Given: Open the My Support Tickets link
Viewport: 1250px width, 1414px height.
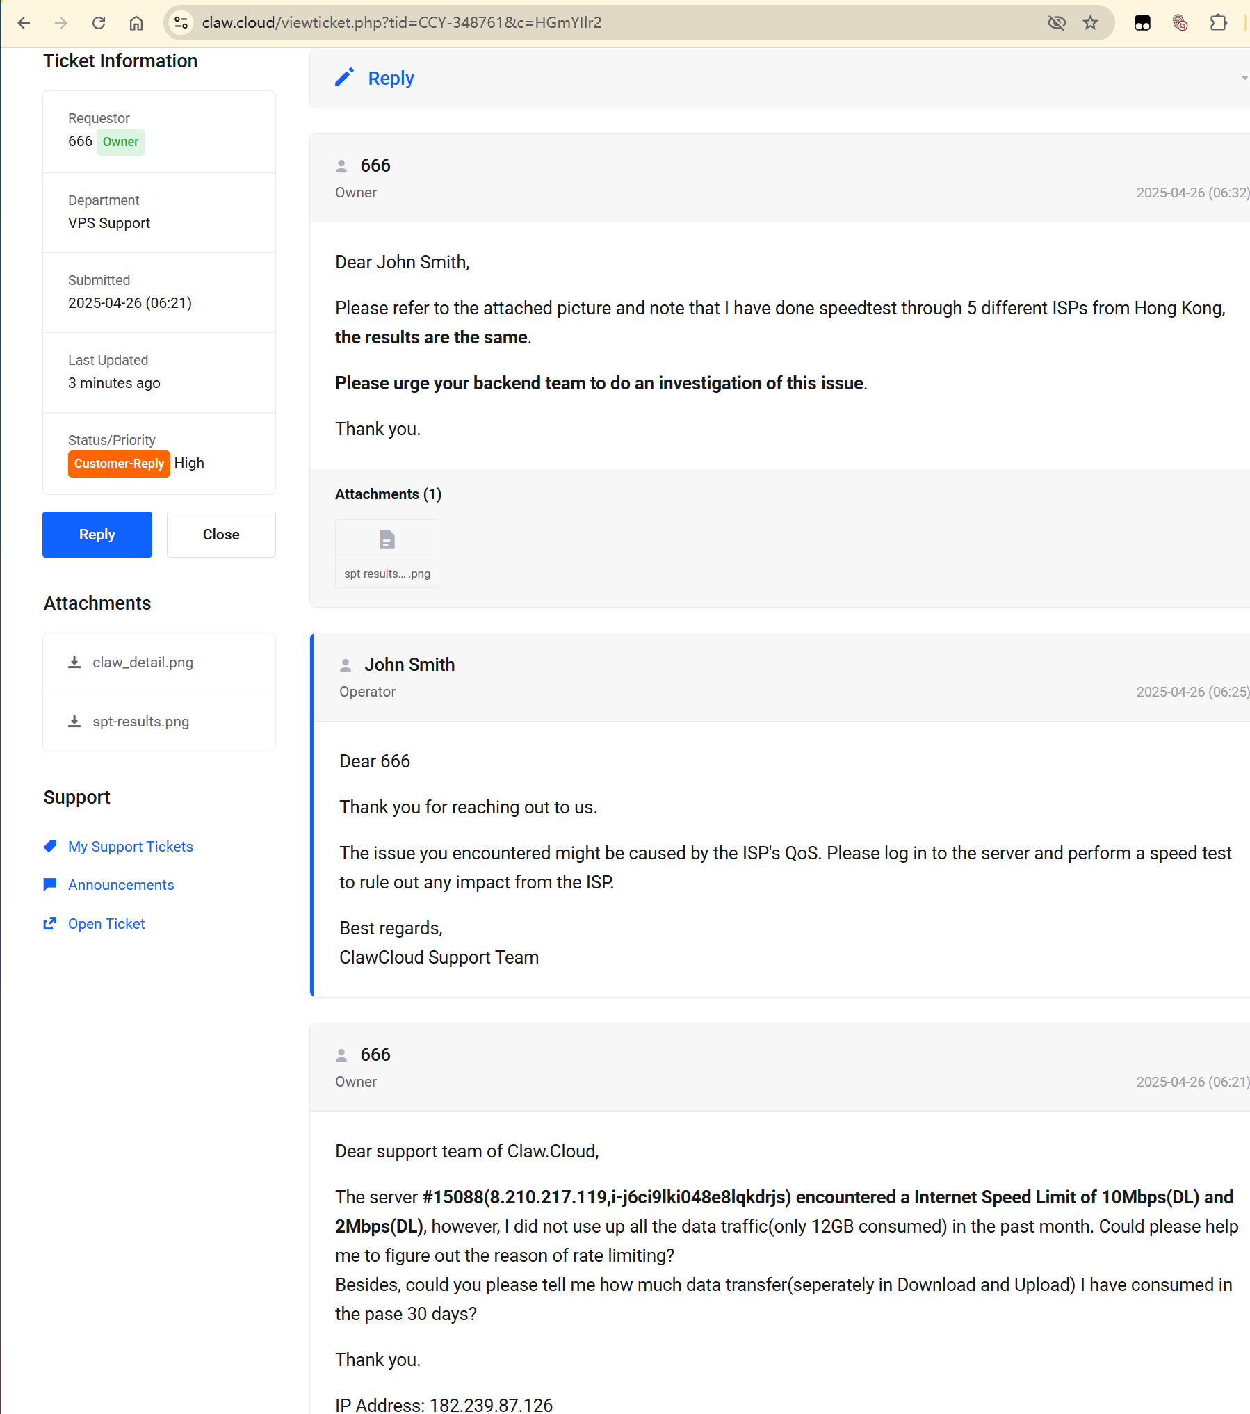Looking at the screenshot, I should point(130,846).
